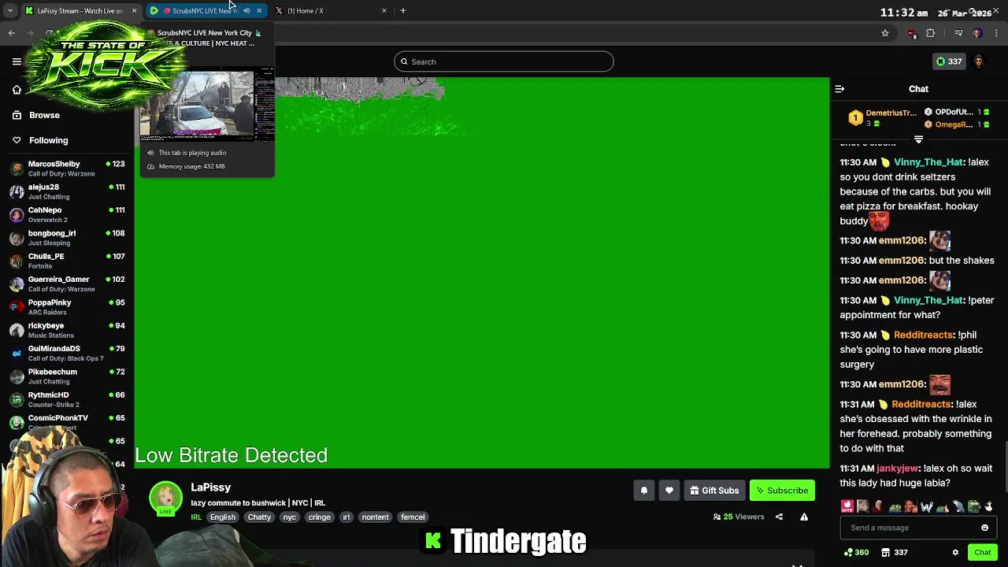
Task: Toggle the stream notification bell
Action: pyautogui.click(x=643, y=491)
